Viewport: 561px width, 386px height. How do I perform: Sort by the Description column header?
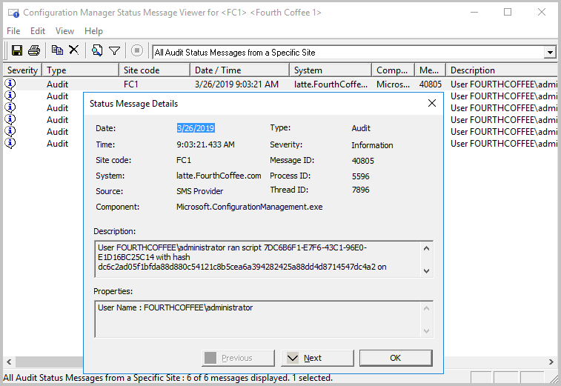[x=502, y=70]
